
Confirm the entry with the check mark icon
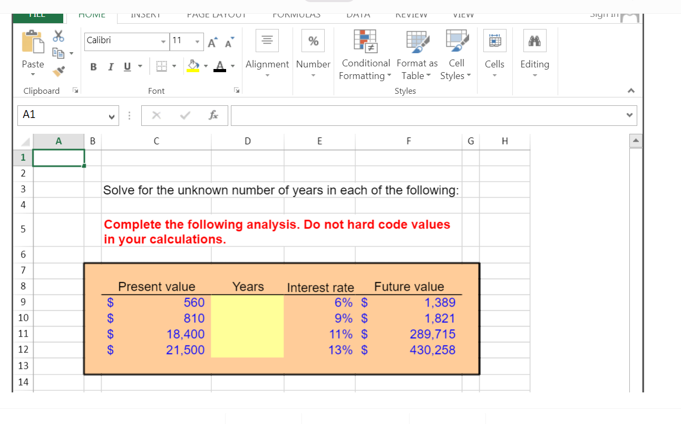[x=184, y=115]
